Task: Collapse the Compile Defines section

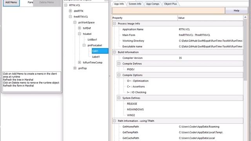Action: pyautogui.click(x=119, y=63)
